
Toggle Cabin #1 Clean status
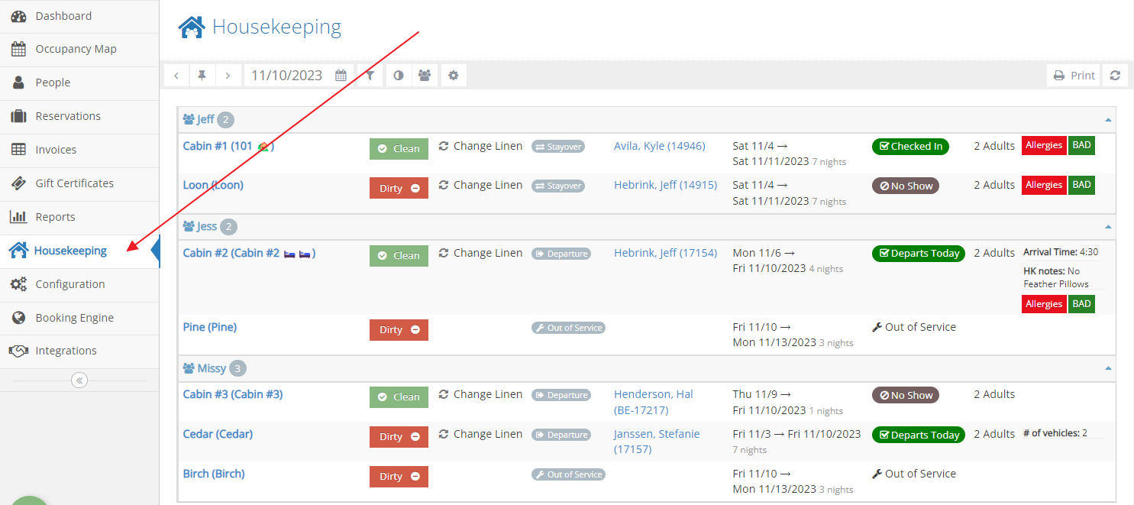pos(399,149)
